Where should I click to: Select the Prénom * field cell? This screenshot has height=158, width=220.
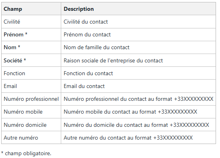(31, 35)
